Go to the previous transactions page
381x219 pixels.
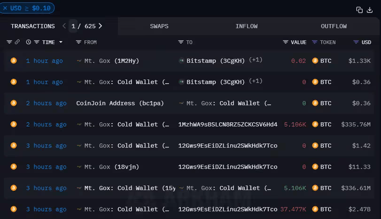point(64,26)
